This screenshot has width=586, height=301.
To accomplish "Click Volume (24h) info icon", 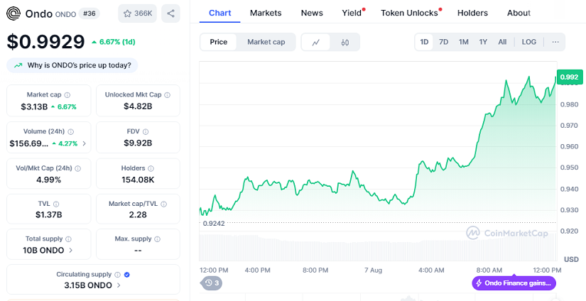I will click(x=70, y=131).
